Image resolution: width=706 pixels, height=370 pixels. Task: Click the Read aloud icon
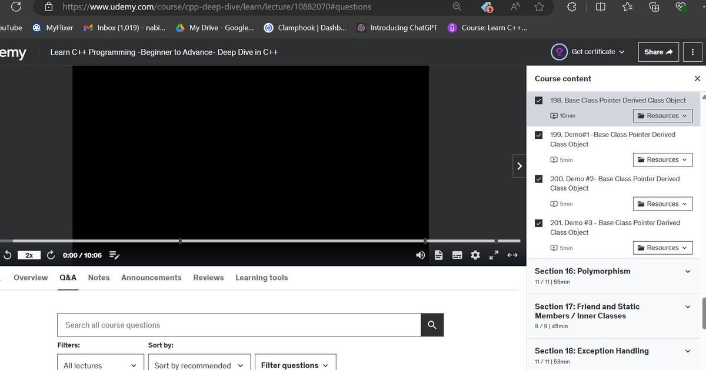[x=515, y=6]
